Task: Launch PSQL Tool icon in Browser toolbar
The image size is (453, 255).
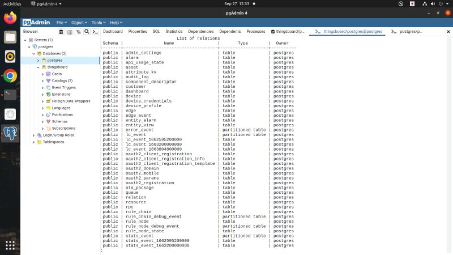Action: click(95, 32)
